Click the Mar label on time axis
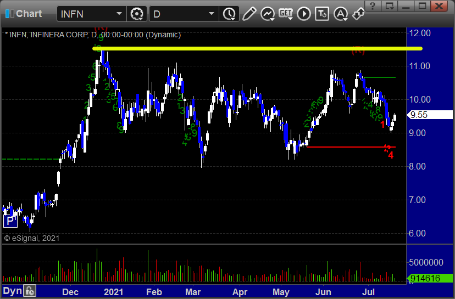Viewport: 455px width, 299px height. [x=193, y=292]
